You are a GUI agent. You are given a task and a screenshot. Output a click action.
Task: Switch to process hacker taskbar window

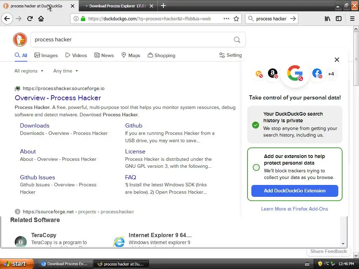(121, 264)
